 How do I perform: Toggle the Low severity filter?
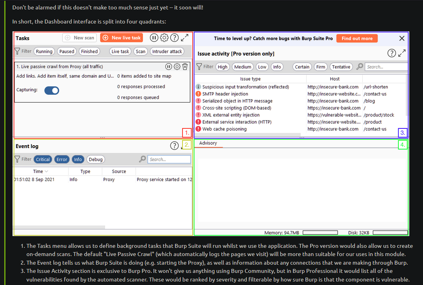click(262, 67)
